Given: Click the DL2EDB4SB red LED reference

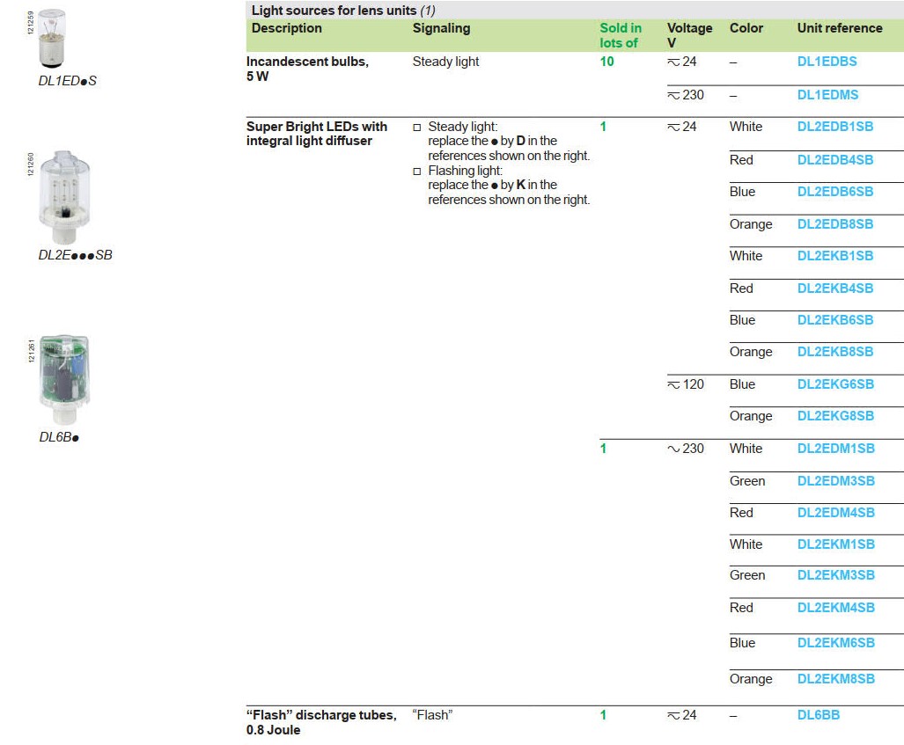Looking at the screenshot, I should click(x=835, y=160).
